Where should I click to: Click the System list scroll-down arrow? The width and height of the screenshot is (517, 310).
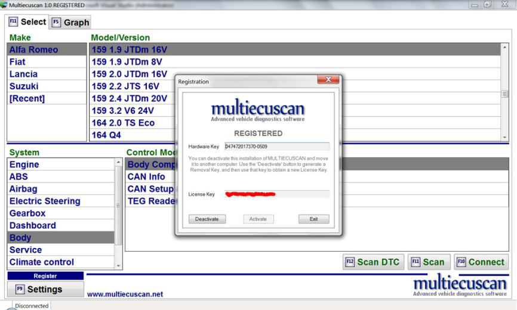click(118, 265)
